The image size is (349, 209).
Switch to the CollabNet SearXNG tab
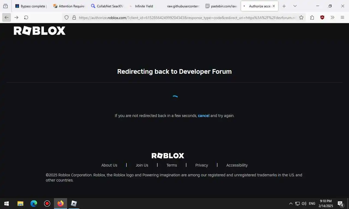(107, 6)
